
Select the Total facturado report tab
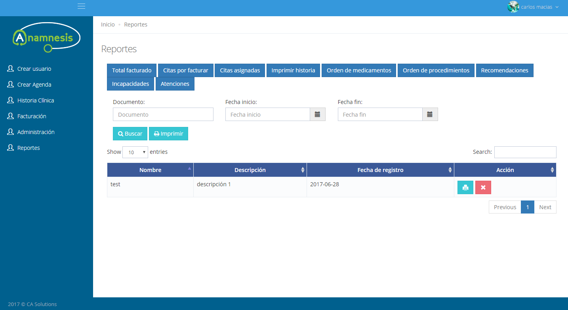[132, 70]
